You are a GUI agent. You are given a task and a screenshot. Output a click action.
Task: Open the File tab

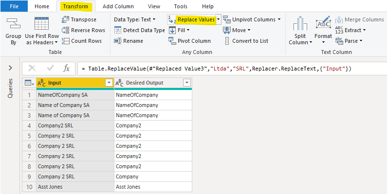pos(14,6)
